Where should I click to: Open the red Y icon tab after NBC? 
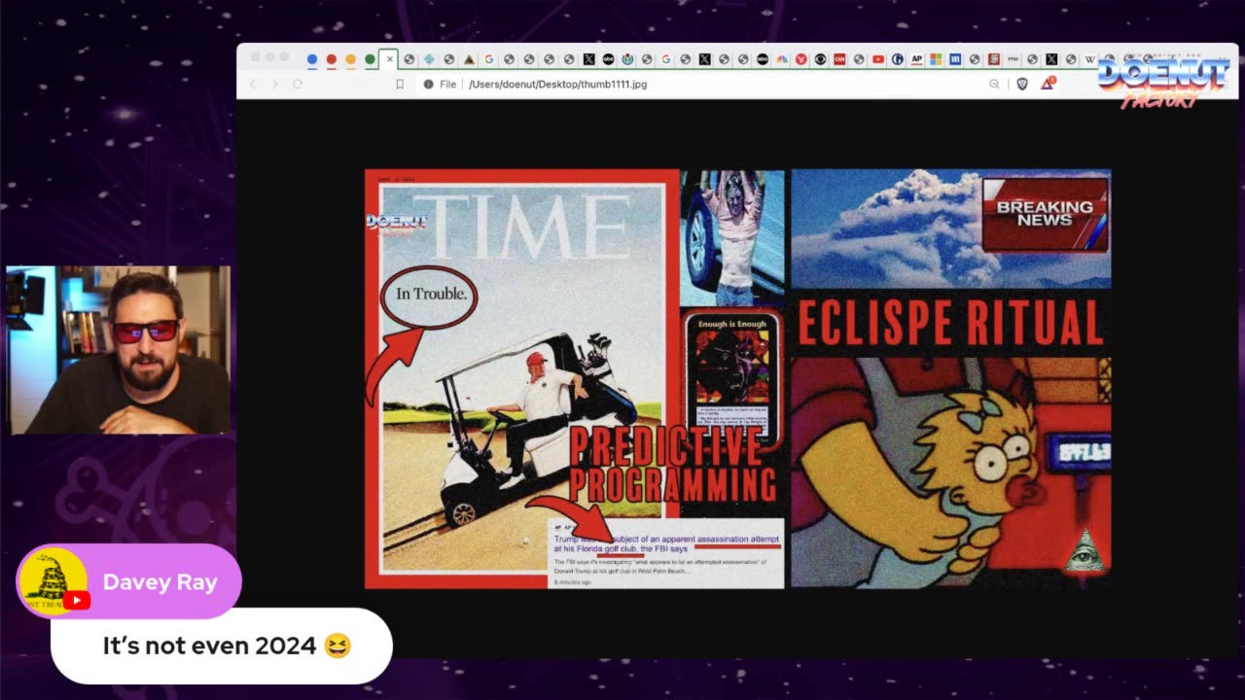pyautogui.click(x=801, y=59)
